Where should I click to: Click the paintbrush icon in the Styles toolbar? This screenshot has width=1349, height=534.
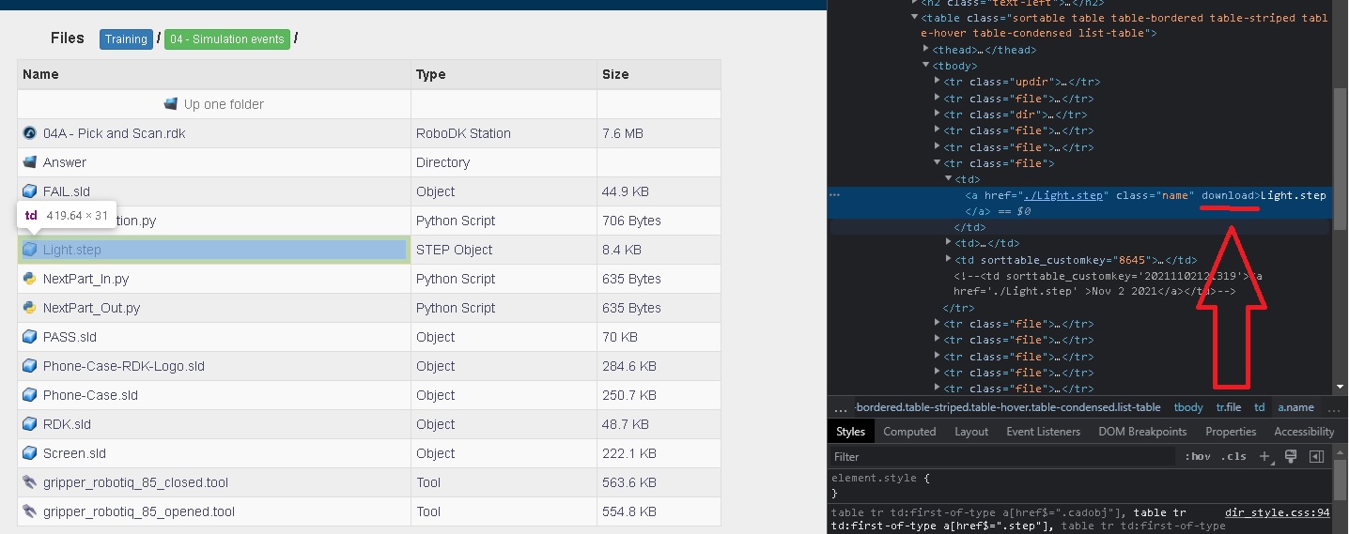tap(1291, 456)
